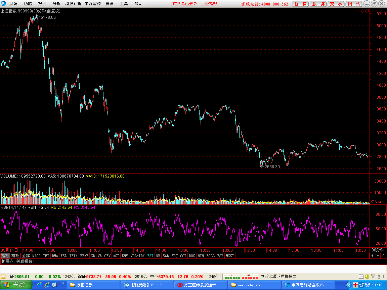387x290 pixels.
Task: Click the minus zoom-out button below chart
Action: [378, 256]
